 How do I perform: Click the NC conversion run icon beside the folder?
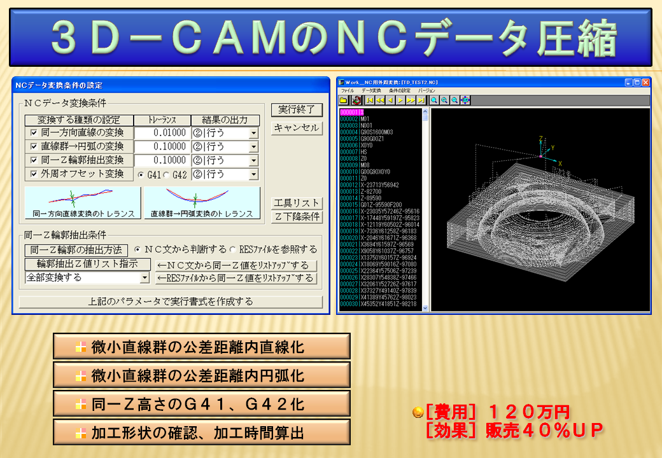click(357, 100)
